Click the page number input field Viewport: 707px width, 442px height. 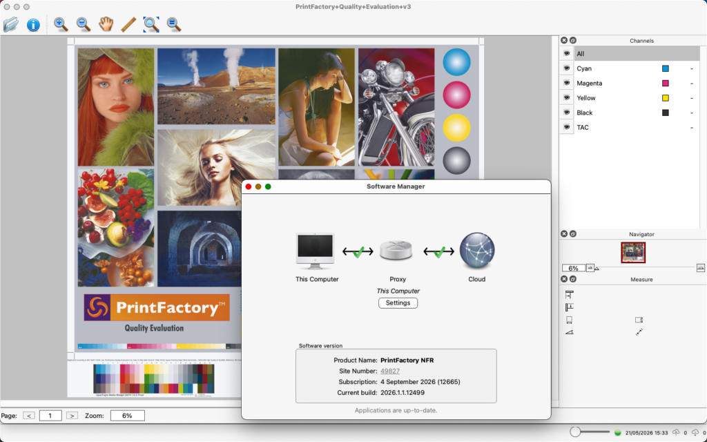click(50, 416)
